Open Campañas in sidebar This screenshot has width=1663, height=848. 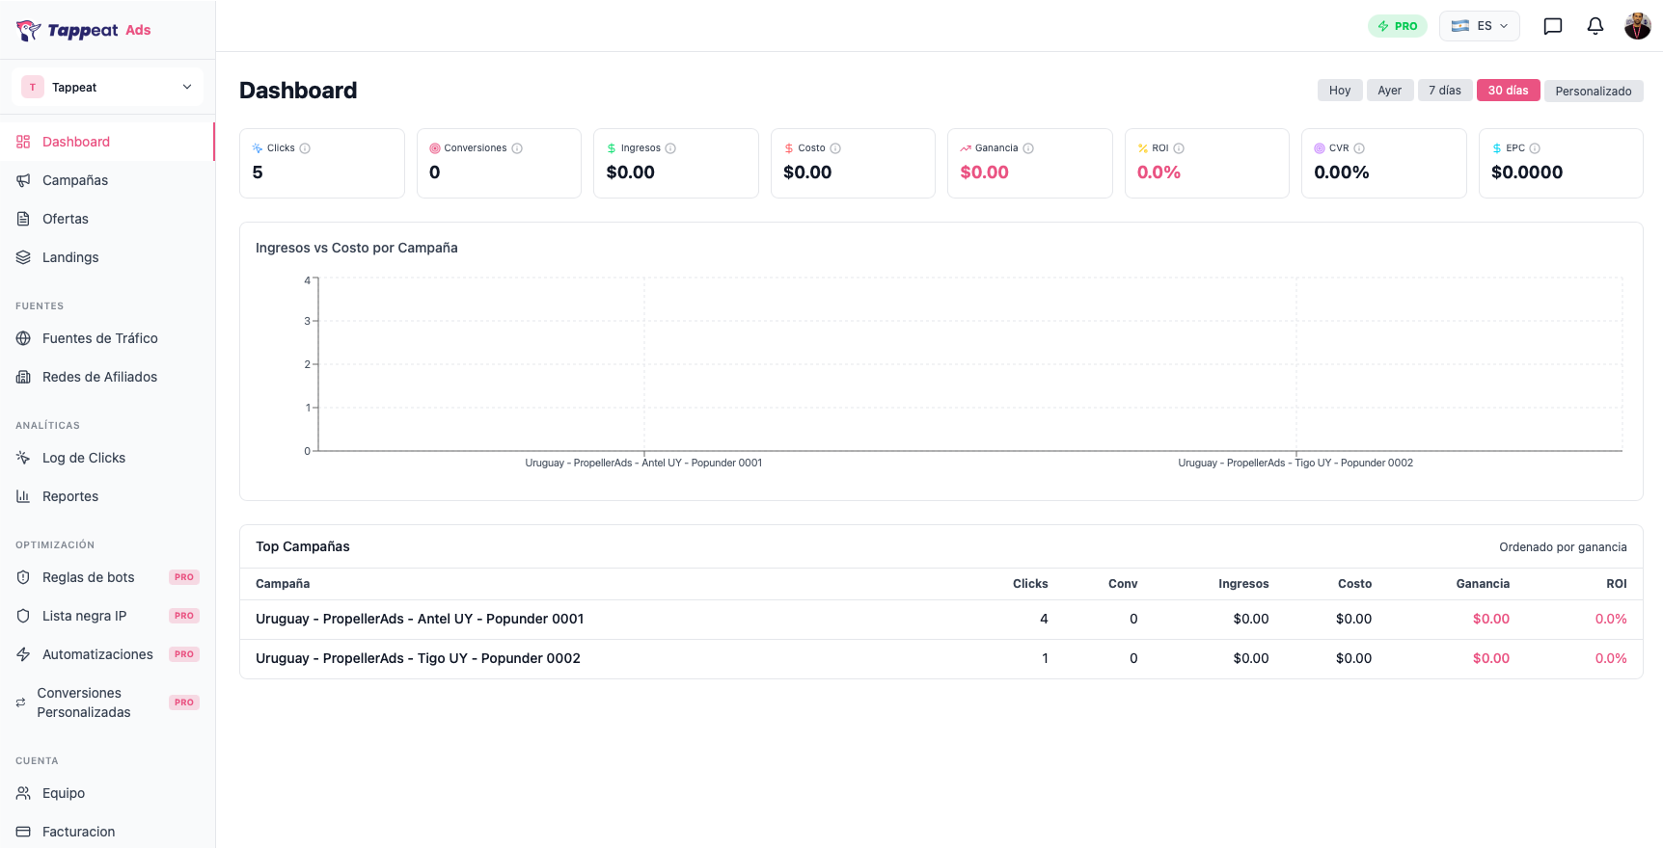click(x=107, y=180)
